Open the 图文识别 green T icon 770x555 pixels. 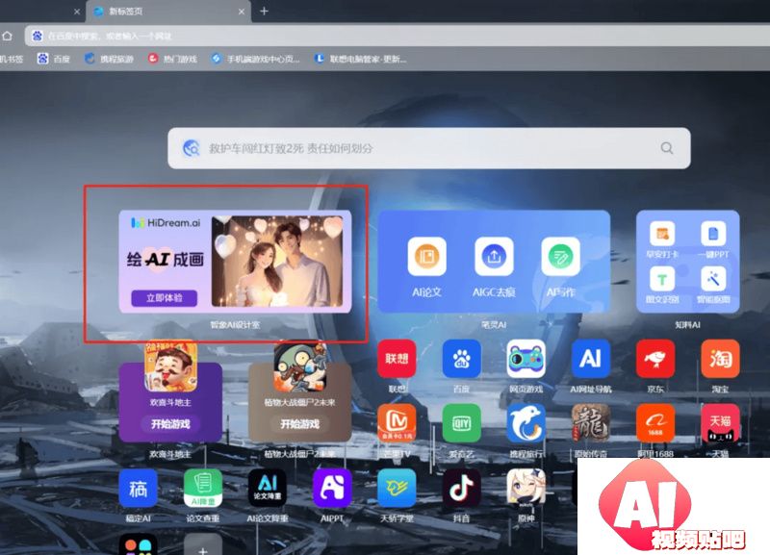(662, 279)
